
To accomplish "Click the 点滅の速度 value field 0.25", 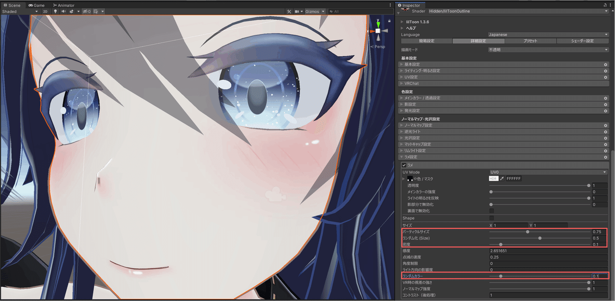I will click(548, 257).
